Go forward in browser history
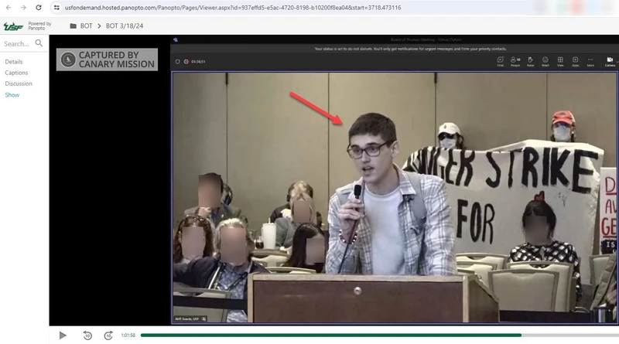The width and height of the screenshot is (619, 344). click(x=22, y=7)
